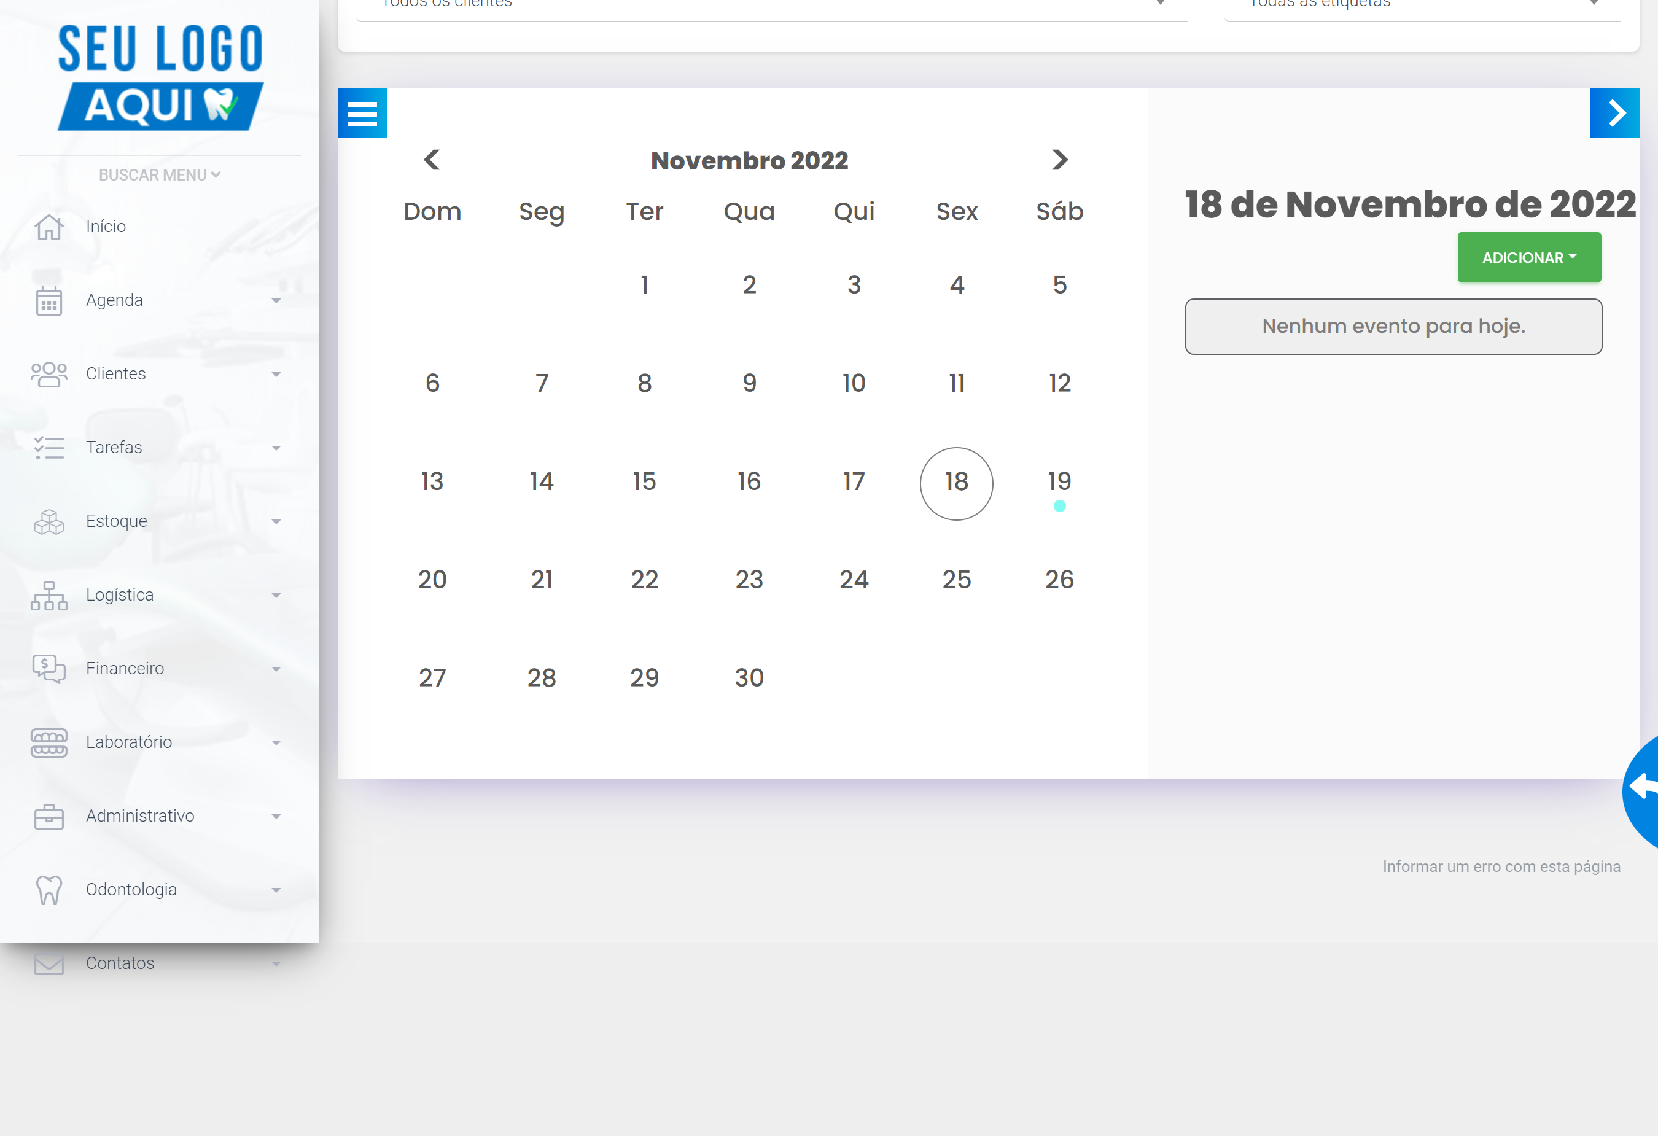Click the Contatos envelope icon
The width and height of the screenshot is (1658, 1136).
49,963
